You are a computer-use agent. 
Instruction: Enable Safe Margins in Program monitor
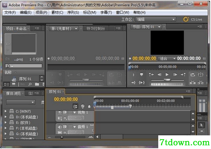pos(201,74)
